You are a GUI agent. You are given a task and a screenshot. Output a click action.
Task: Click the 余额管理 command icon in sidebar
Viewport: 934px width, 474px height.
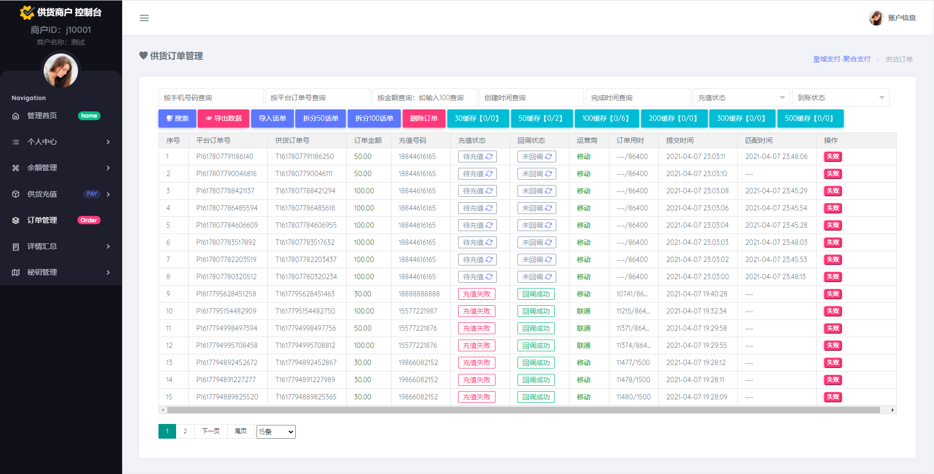click(16, 168)
